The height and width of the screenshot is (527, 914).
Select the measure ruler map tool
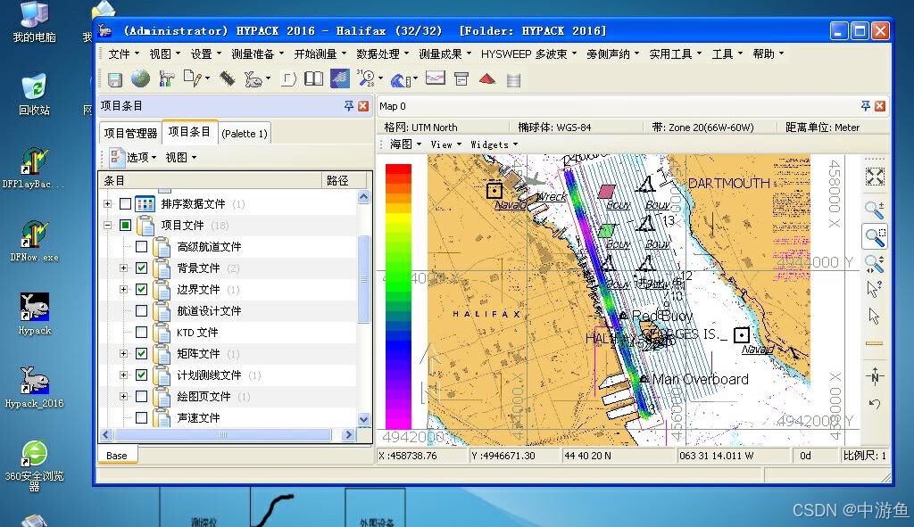[x=874, y=343]
